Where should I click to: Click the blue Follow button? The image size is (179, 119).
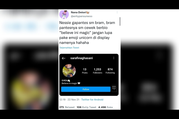(x=86, y=89)
